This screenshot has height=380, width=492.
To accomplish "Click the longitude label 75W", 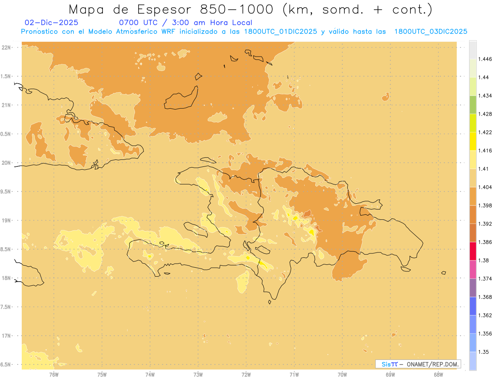I will (102, 374).
